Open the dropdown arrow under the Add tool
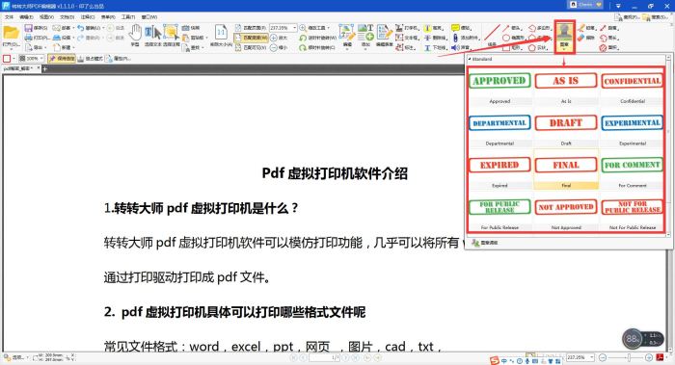 [365, 48]
